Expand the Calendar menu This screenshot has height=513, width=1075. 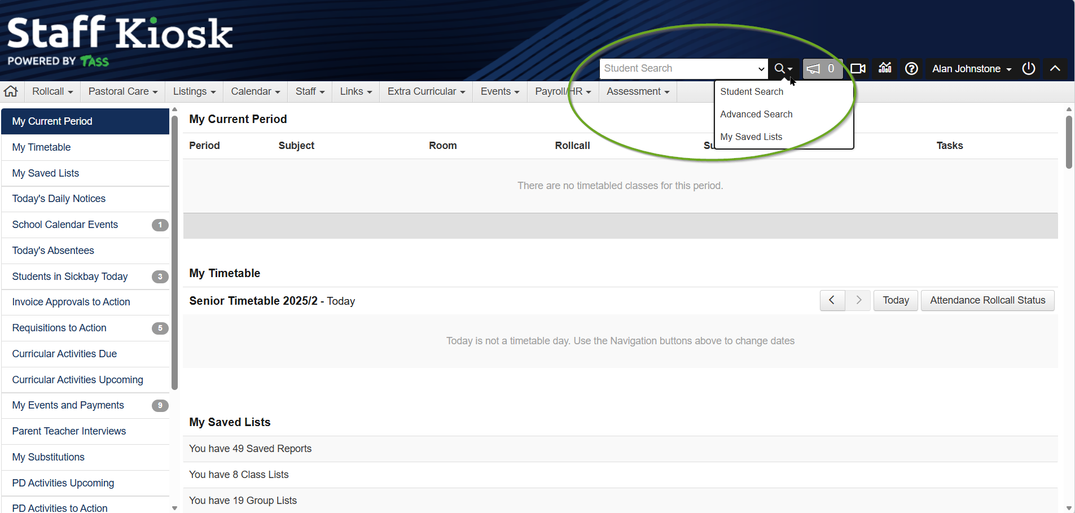pos(256,91)
